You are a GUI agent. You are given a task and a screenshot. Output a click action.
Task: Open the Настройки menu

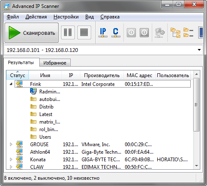click(66, 17)
